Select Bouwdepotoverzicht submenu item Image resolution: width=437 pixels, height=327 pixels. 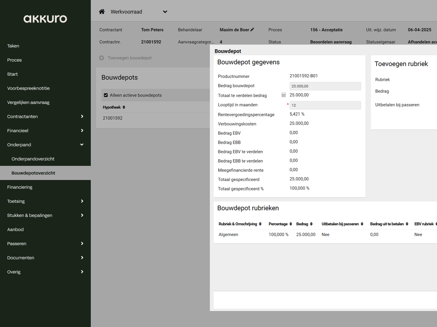click(45, 173)
